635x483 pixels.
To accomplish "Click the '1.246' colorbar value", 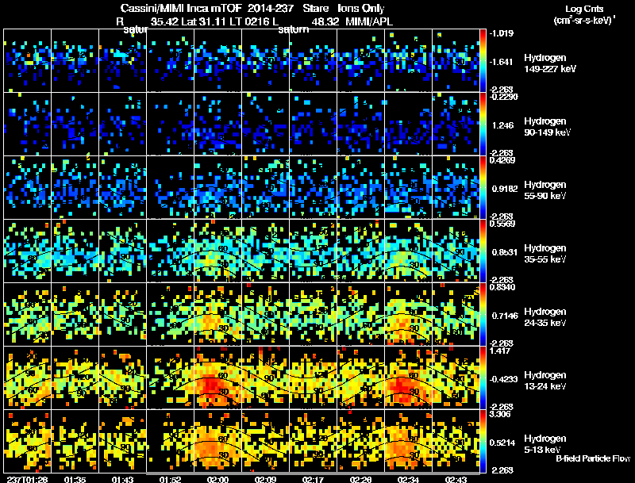I will click(x=502, y=125).
